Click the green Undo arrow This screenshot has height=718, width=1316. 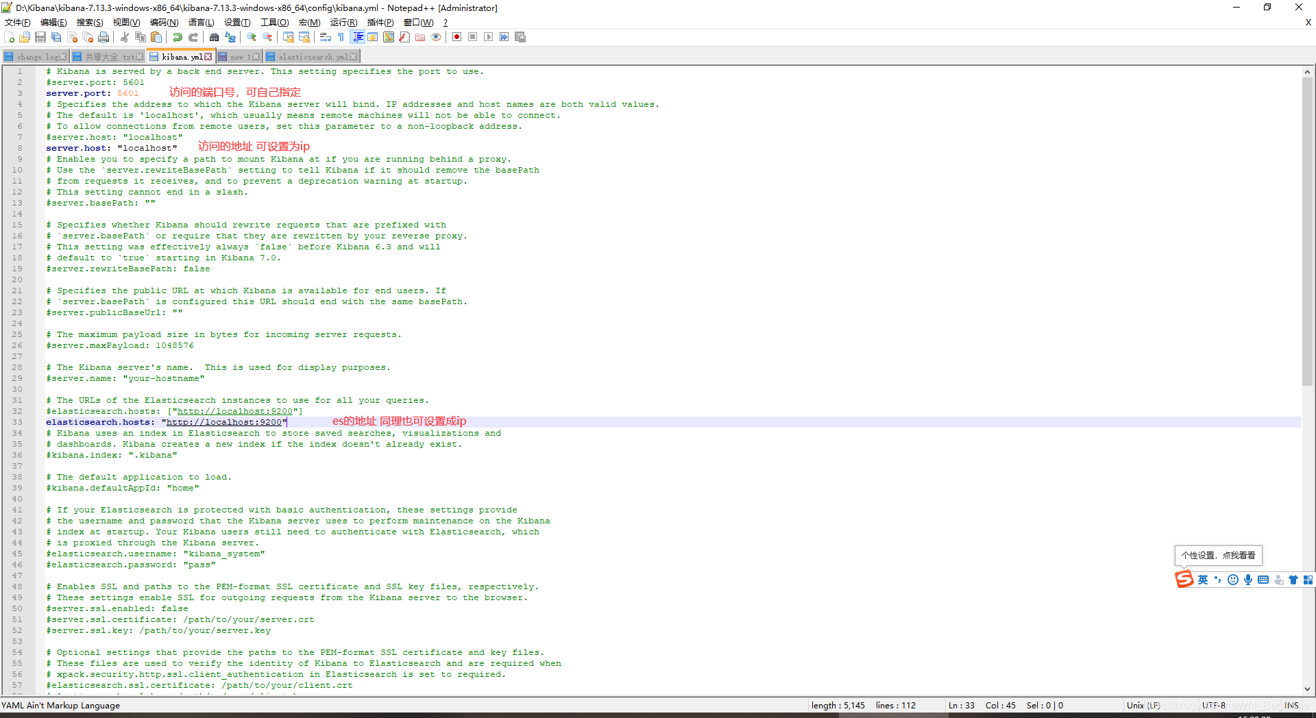pyautogui.click(x=178, y=37)
